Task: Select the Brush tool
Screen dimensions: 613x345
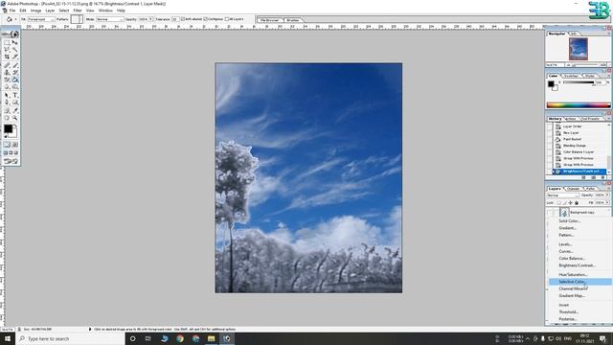Action: point(15,65)
